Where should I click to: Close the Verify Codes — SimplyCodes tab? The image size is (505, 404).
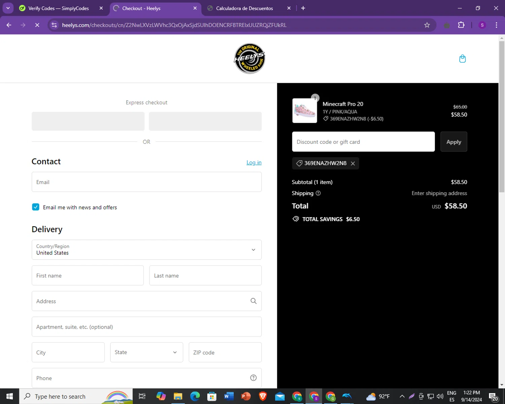[x=101, y=8]
